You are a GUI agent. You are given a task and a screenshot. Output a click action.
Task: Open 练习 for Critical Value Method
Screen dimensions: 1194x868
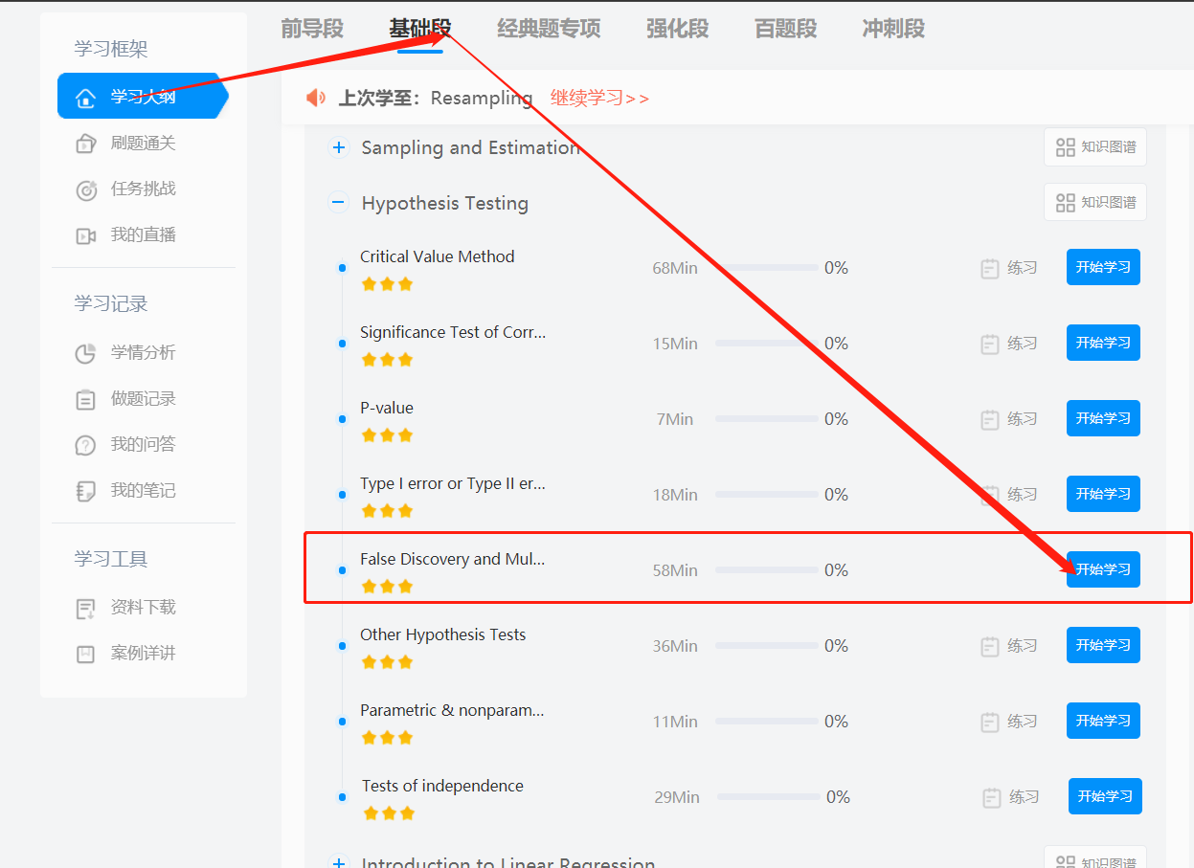1010,269
